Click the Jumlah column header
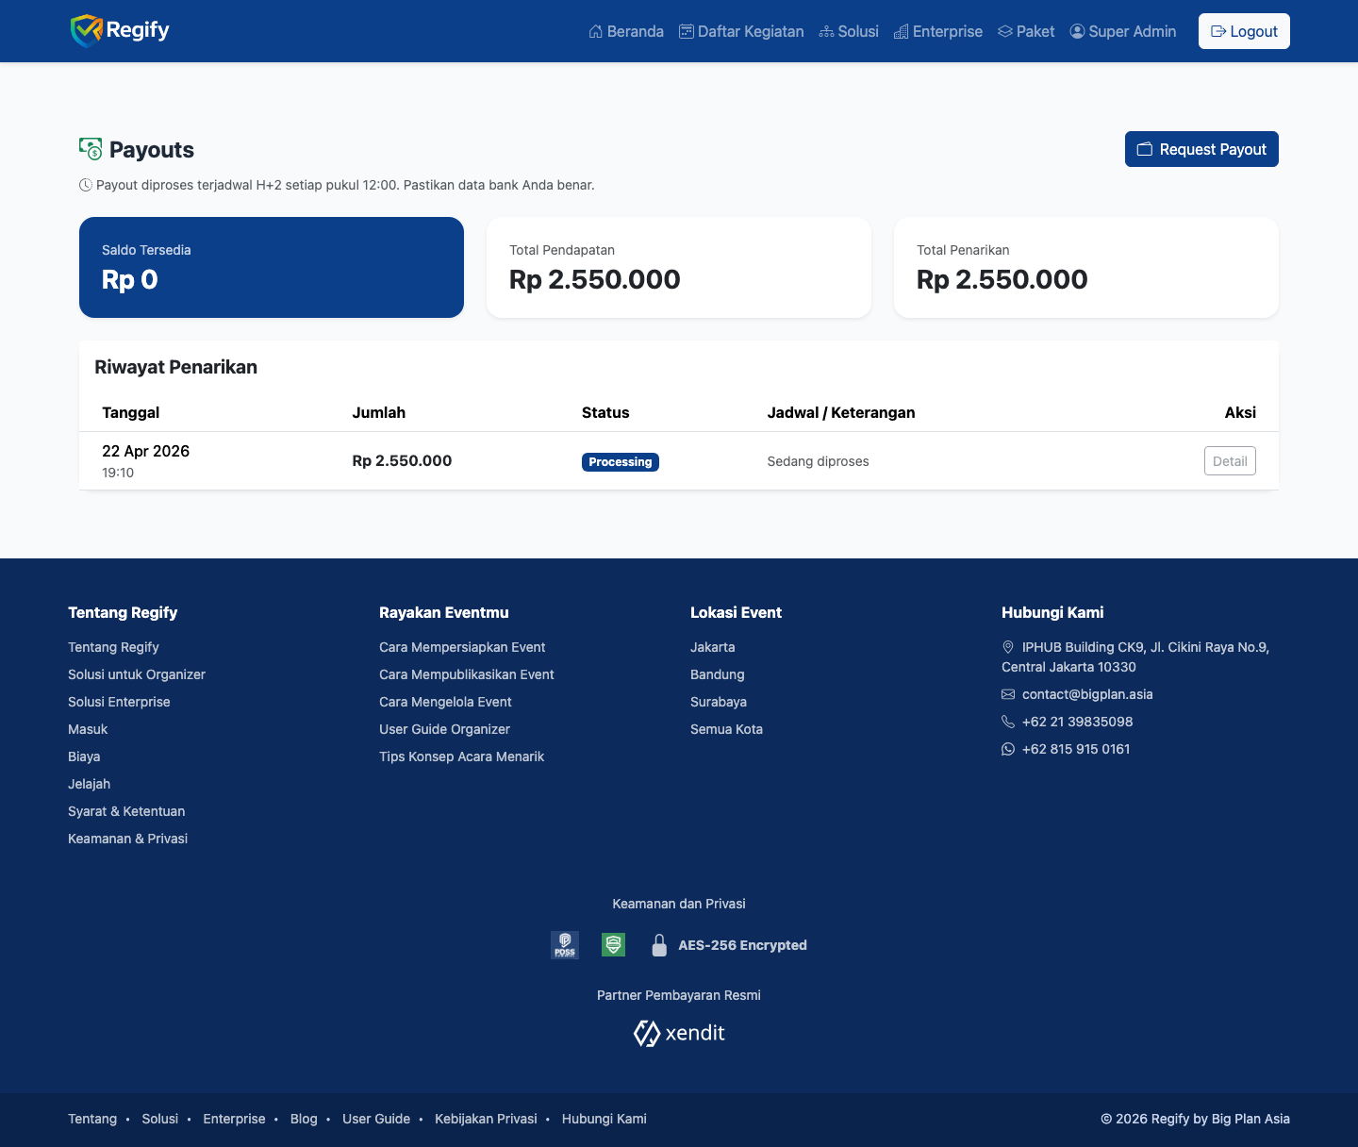1358x1147 pixels. [x=379, y=412]
